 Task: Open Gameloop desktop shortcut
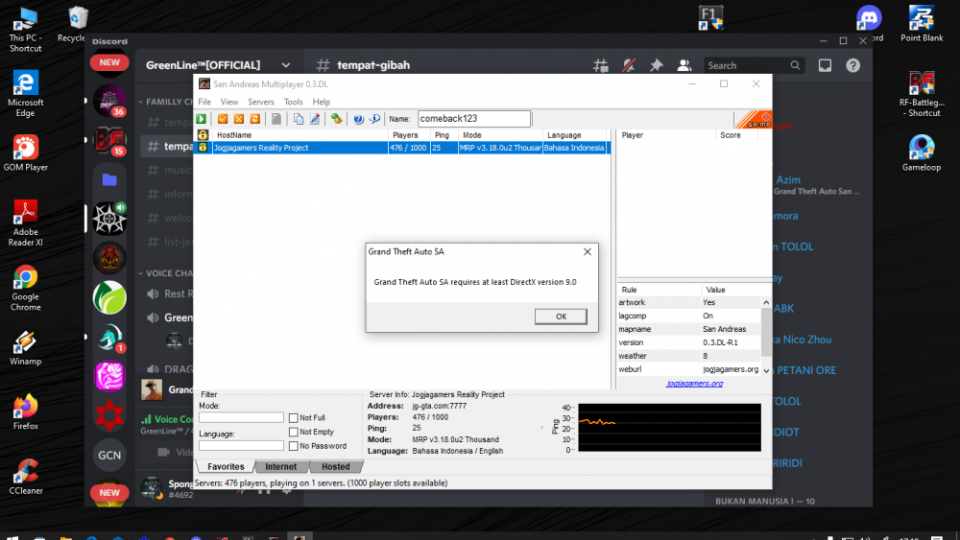pyautogui.click(x=922, y=153)
